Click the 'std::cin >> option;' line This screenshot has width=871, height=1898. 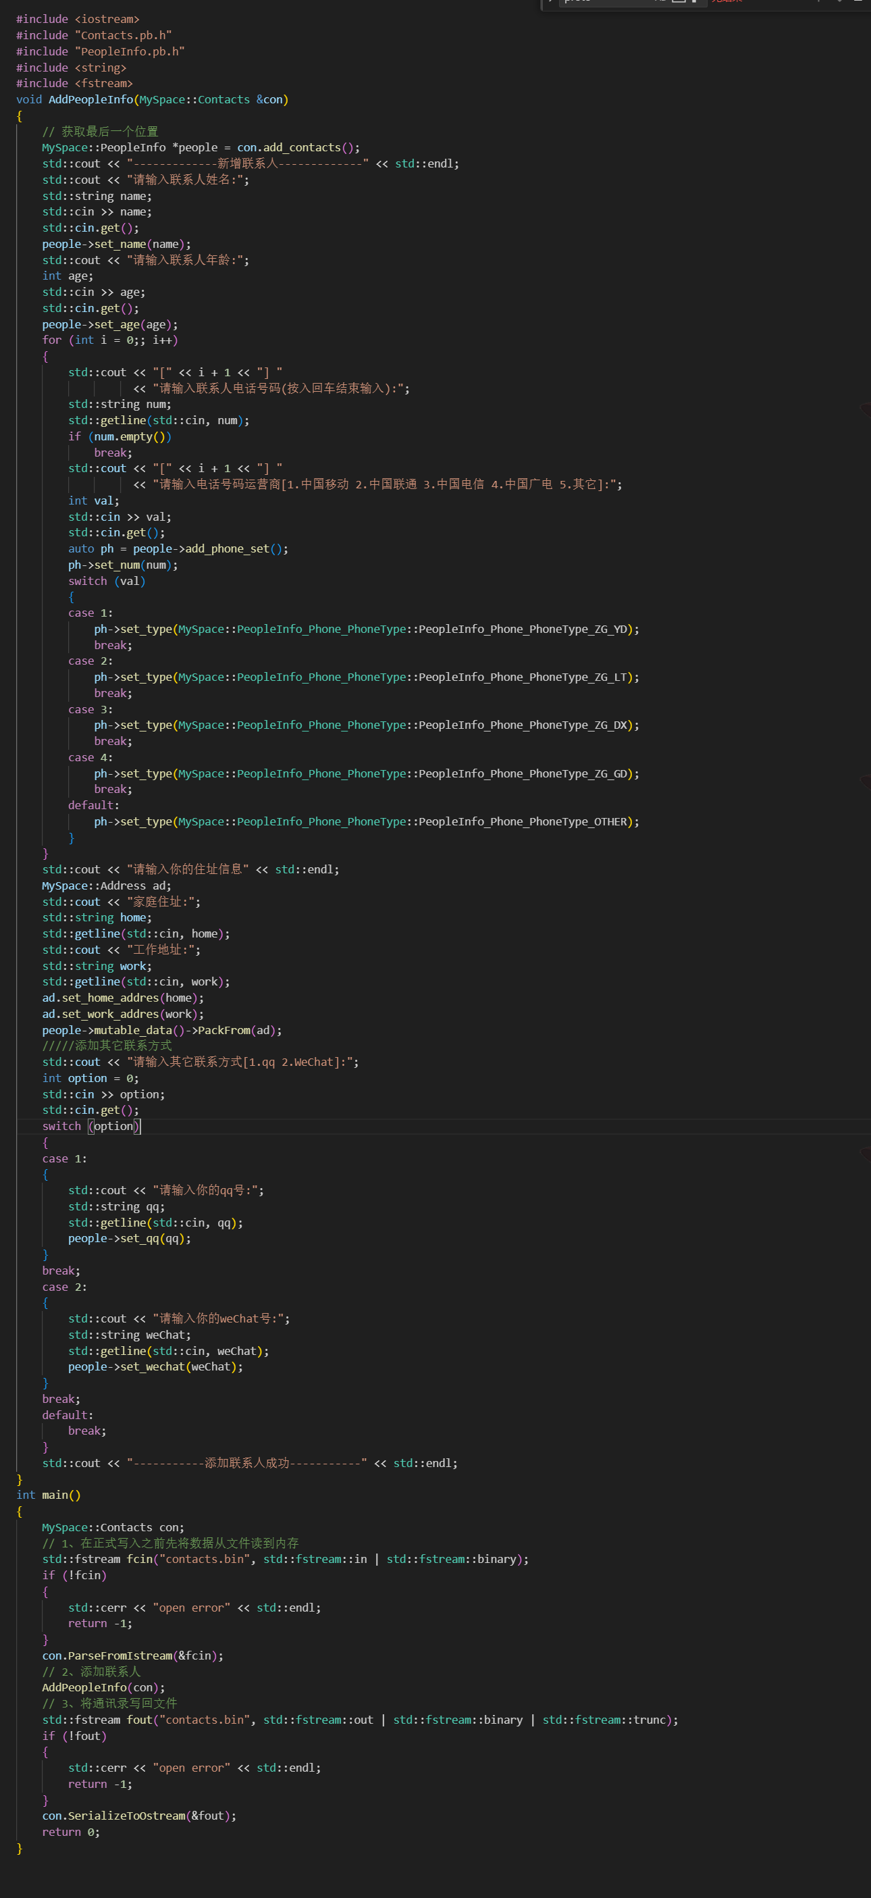click(104, 1094)
